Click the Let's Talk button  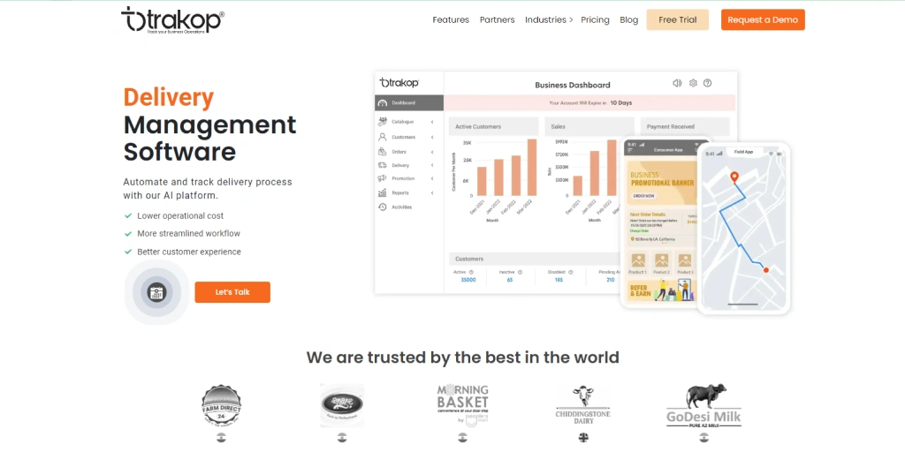[x=232, y=292]
